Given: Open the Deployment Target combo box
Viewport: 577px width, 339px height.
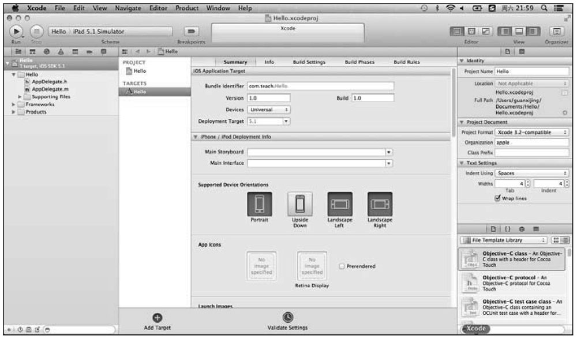Looking at the screenshot, I should (286, 121).
